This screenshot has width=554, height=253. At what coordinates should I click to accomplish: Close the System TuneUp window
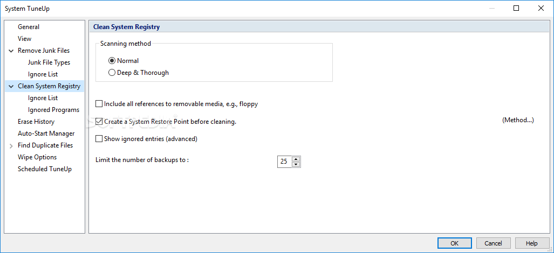pyautogui.click(x=541, y=9)
